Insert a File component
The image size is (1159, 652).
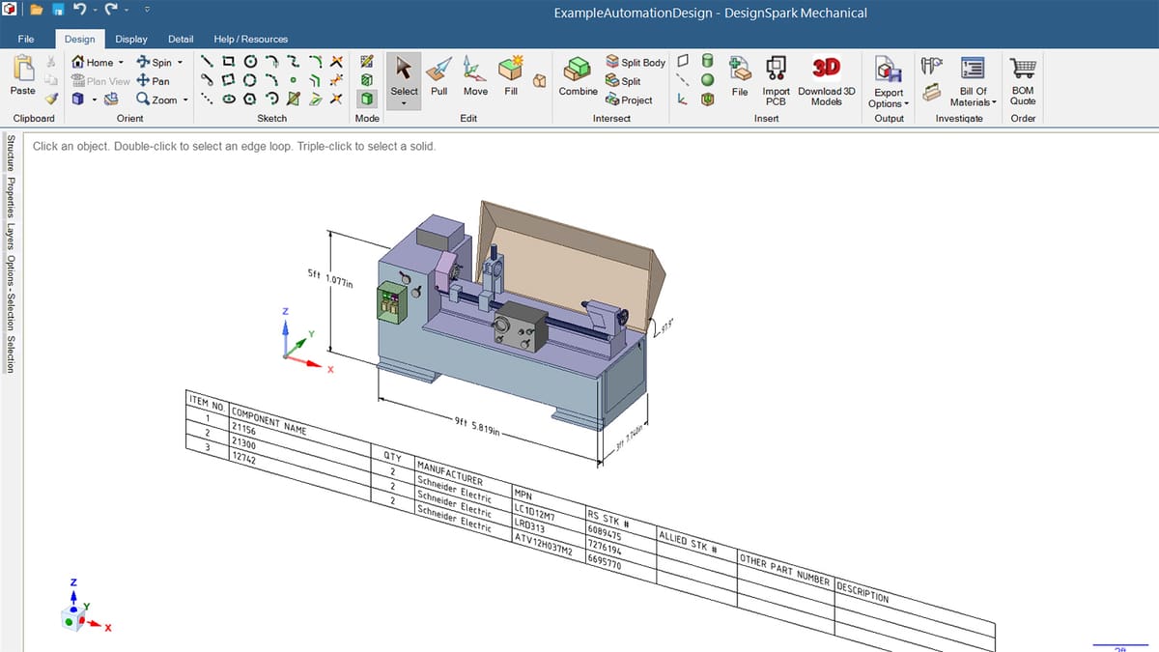[740, 75]
